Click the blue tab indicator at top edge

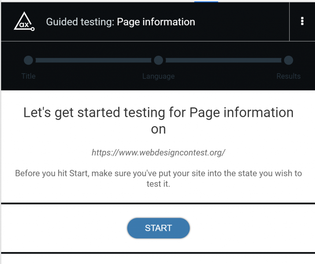tap(206, 2)
